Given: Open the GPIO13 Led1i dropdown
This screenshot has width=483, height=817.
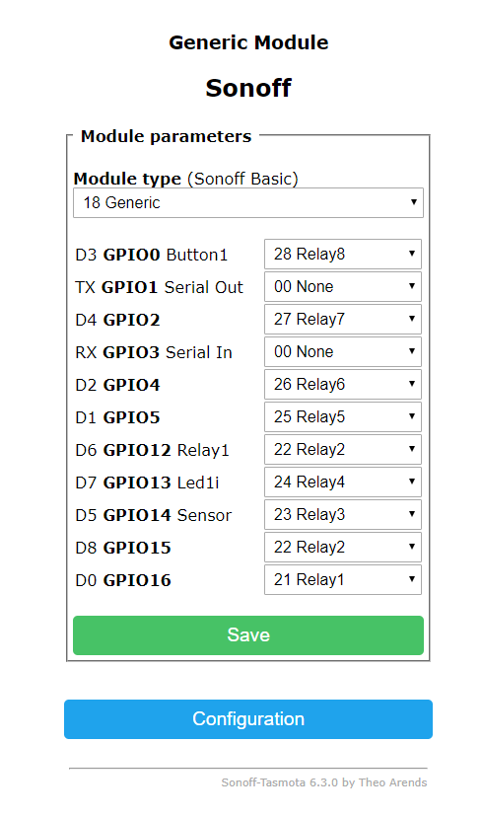Looking at the screenshot, I should (x=342, y=482).
